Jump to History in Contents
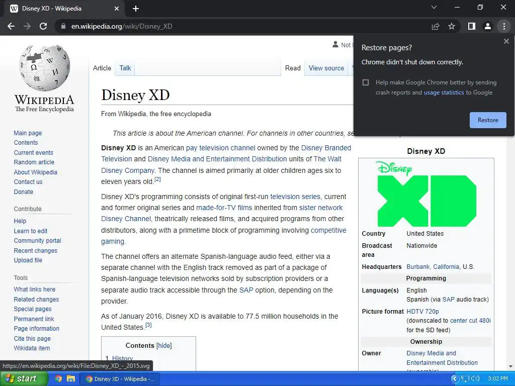Viewport: 515px width, 386px height. 122,358
